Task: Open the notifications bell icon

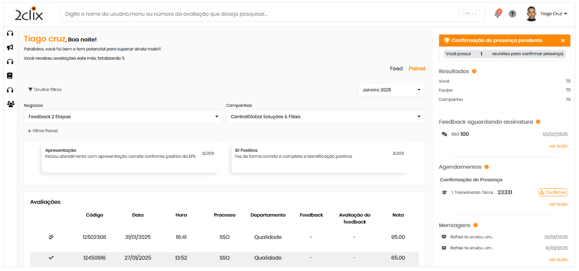Action: (497, 14)
